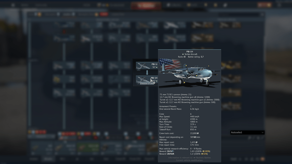Click the 'Rate of Climb:' label

coord(166,127)
